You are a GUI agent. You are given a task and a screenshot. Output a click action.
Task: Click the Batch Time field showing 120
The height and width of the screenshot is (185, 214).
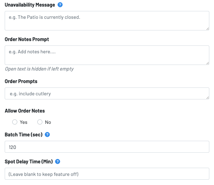pos(107,147)
